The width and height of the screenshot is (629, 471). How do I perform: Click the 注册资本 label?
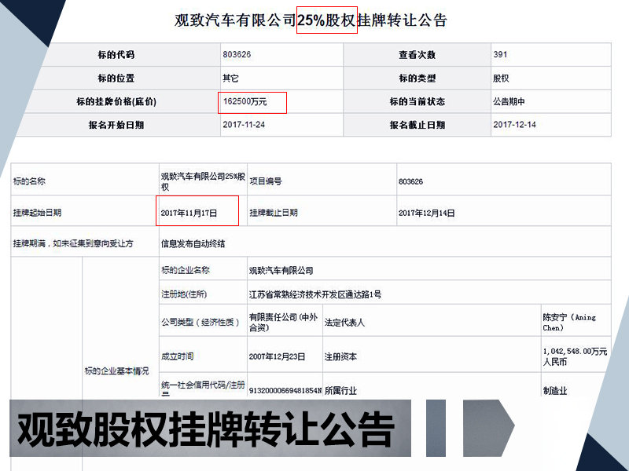tap(340, 356)
